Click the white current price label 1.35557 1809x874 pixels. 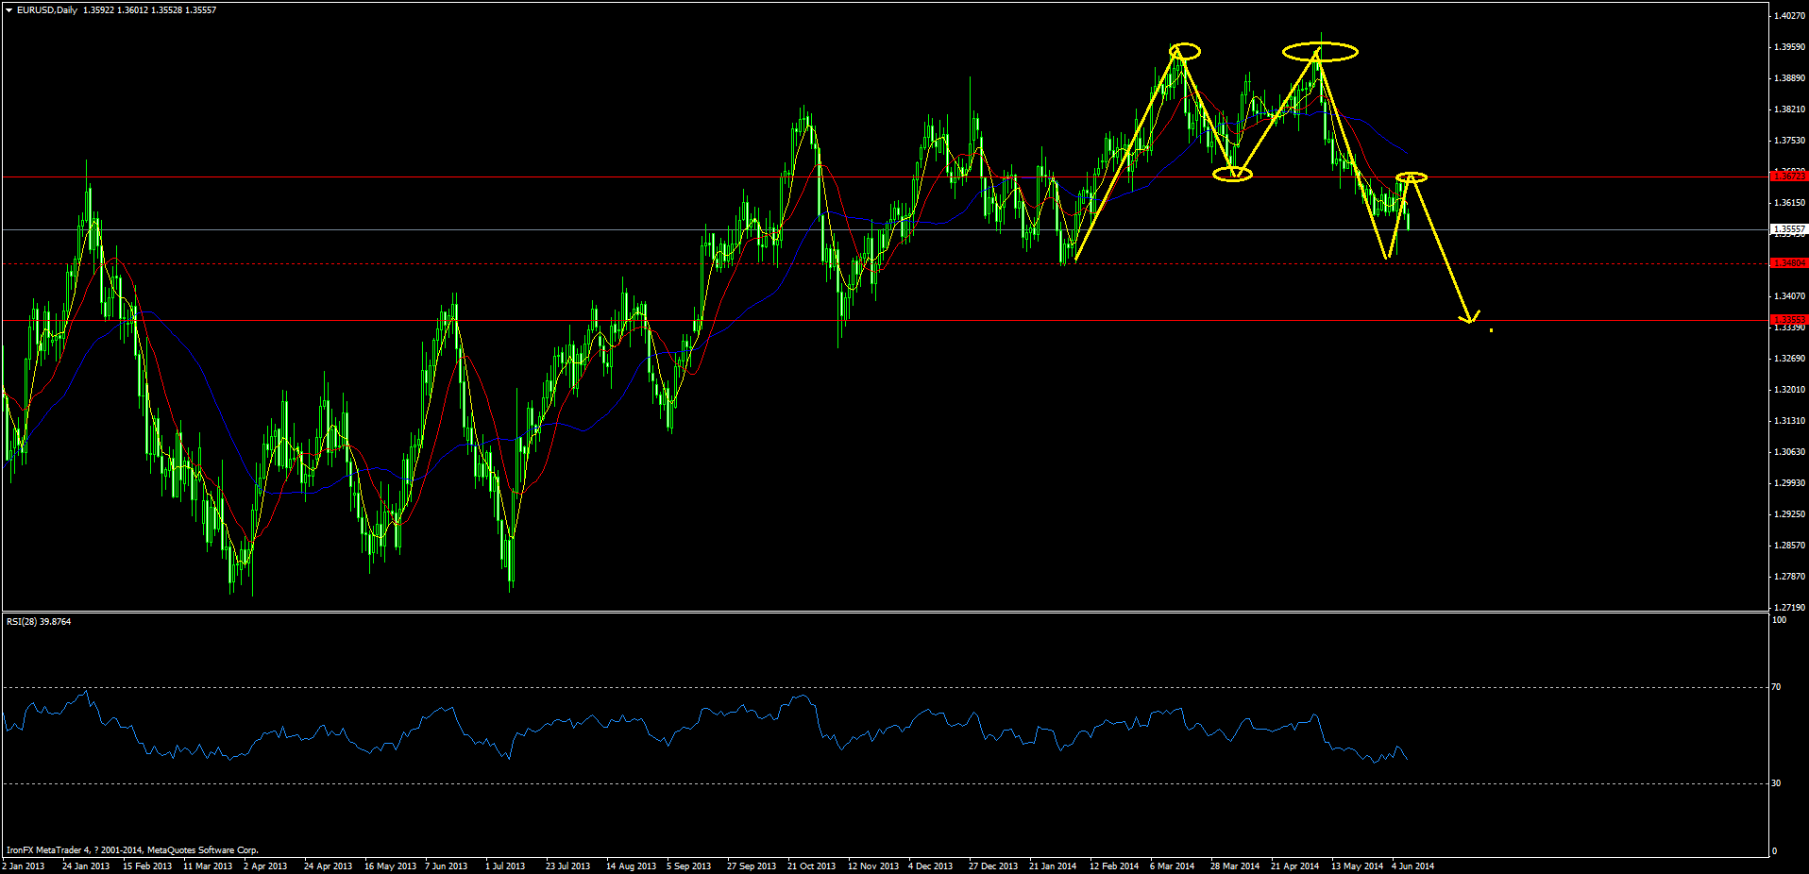(1788, 229)
